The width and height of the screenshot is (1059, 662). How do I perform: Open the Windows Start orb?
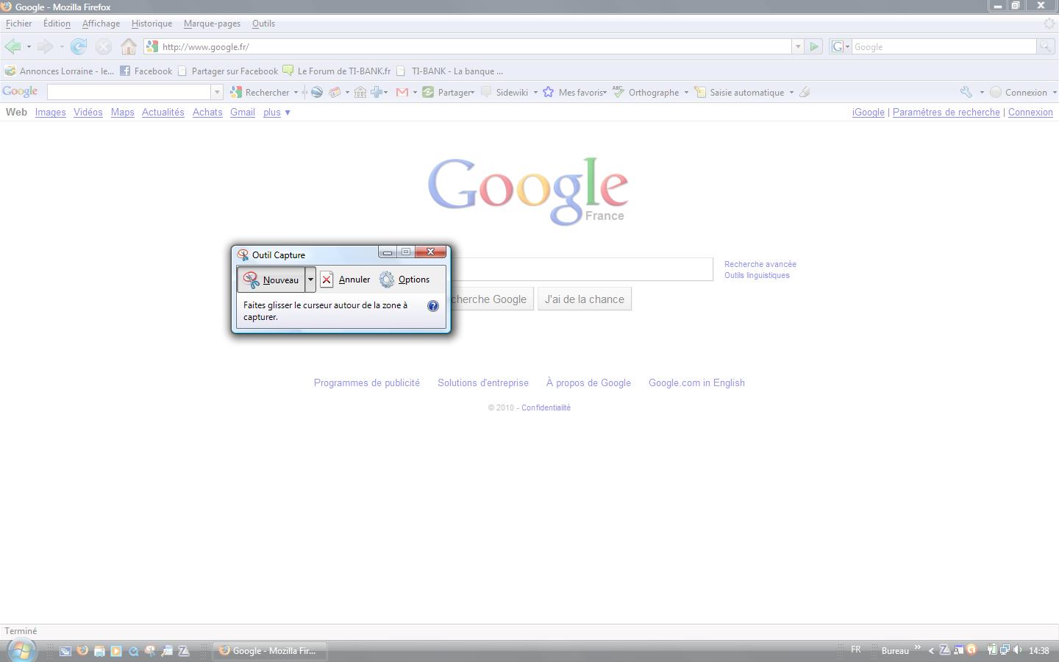(x=21, y=650)
